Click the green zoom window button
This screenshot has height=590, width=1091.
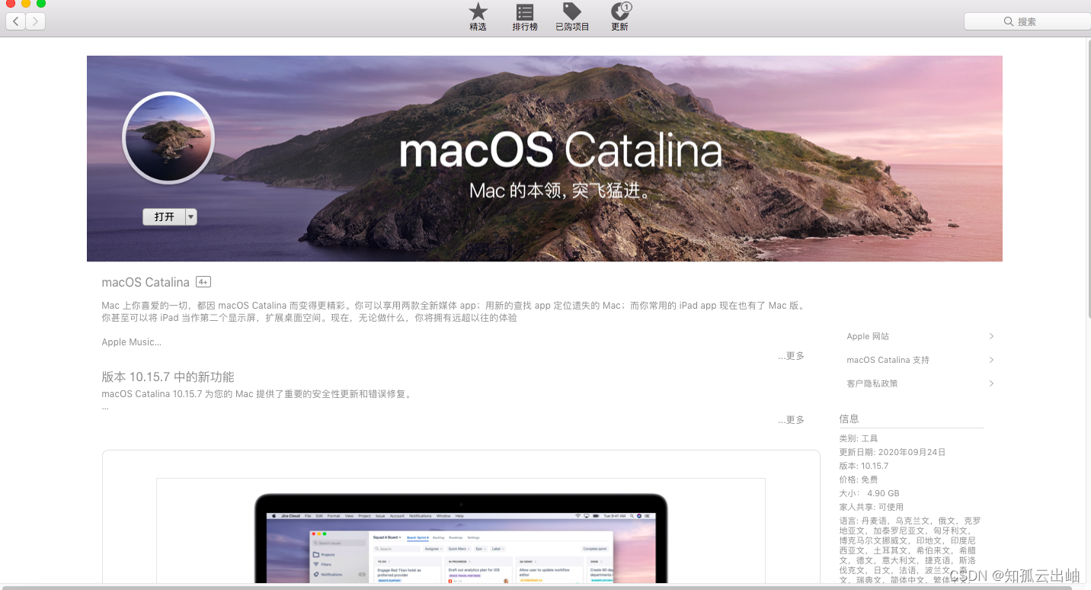(41, 3)
